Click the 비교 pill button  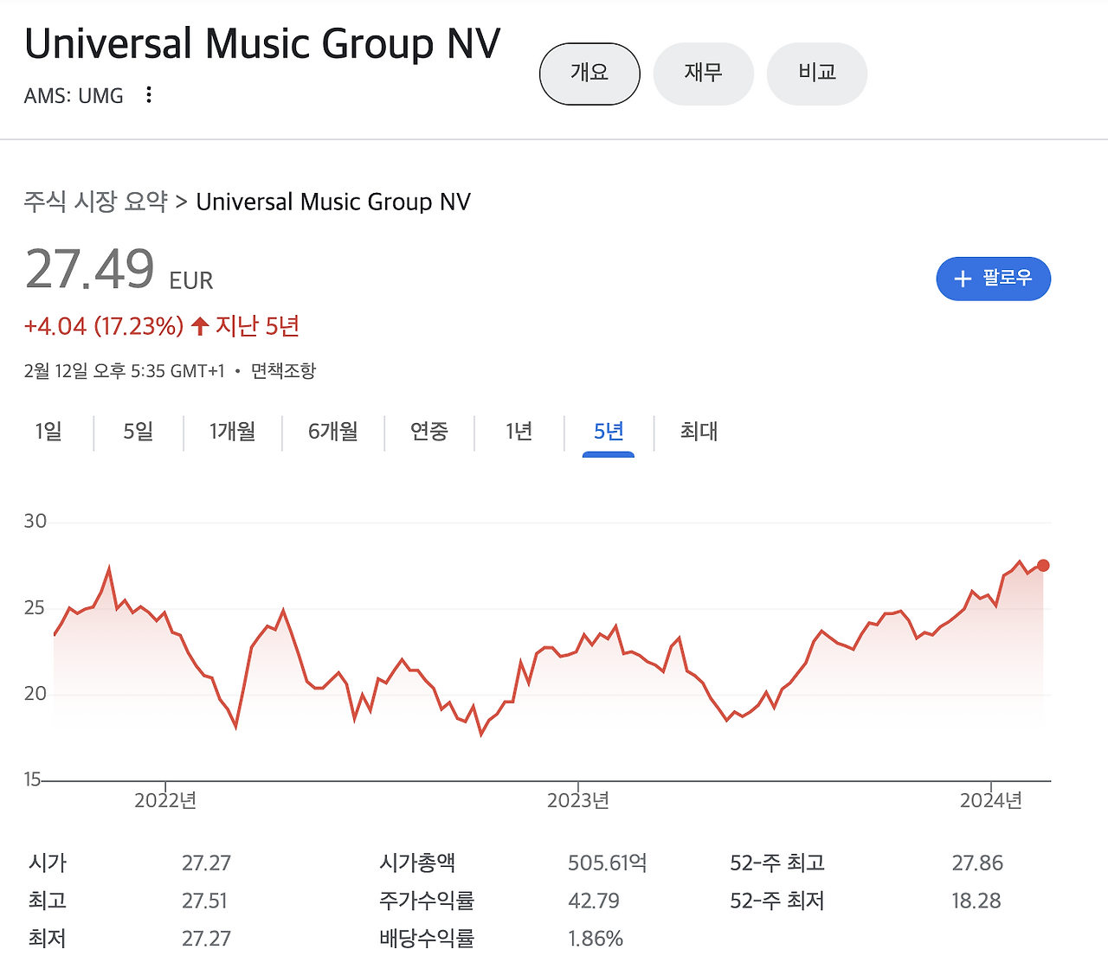tap(816, 74)
